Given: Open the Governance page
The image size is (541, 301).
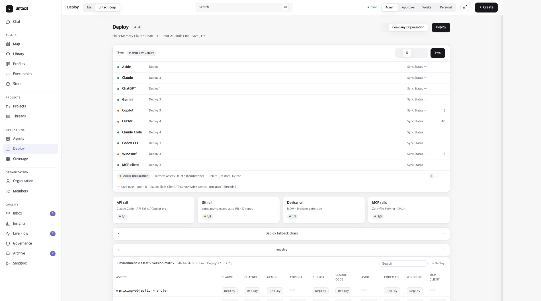Looking at the screenshot, I should point(30,243).
